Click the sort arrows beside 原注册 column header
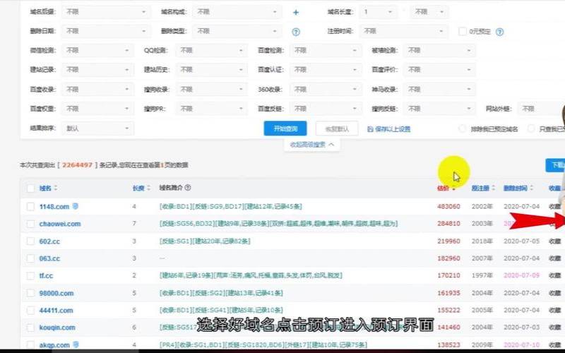Viewport: 565px width, 353px height. pos(493,188)
